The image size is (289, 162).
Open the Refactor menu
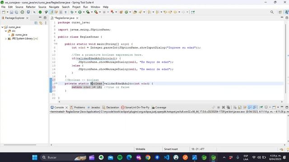[x=31, y=7]
